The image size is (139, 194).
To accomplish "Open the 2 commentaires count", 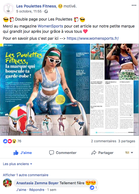I will click(x=104, y=141).
